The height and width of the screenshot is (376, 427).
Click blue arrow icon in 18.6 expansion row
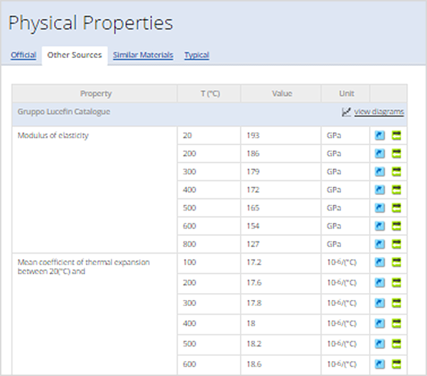tap(380, 364)
